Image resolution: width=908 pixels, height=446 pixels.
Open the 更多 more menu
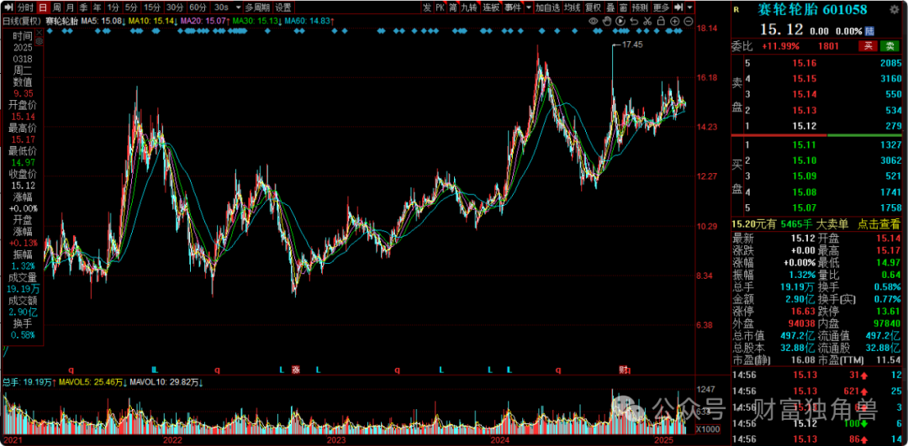(662, 7)
